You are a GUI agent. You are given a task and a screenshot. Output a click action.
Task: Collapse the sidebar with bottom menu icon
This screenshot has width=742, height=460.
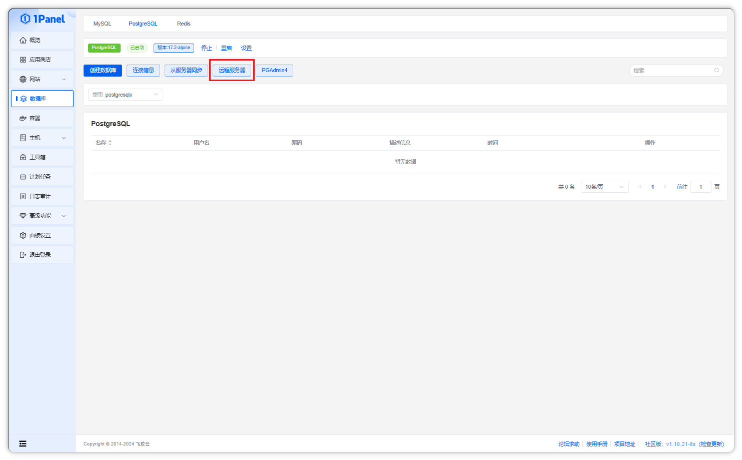pyautogui.click(x=23, y=443)
